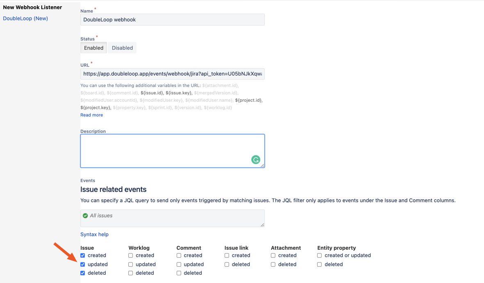The height and width of the screenshot is (283, 484).
Task: Click the New Webhook Listener heading
Action: (x=32, y=7)
